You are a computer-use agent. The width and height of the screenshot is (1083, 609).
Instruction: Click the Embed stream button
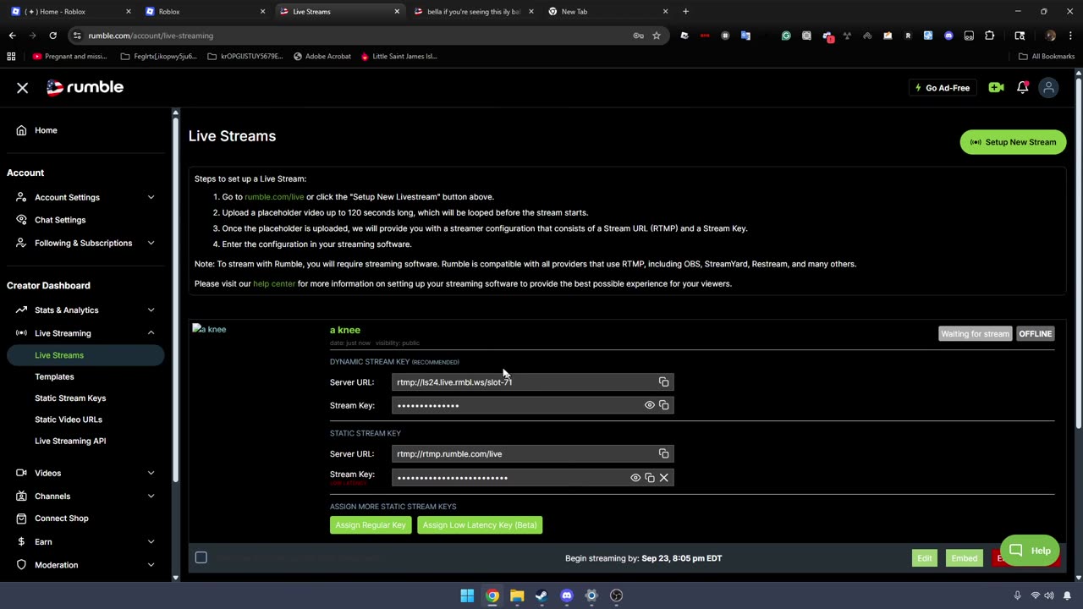coord(964,558)
